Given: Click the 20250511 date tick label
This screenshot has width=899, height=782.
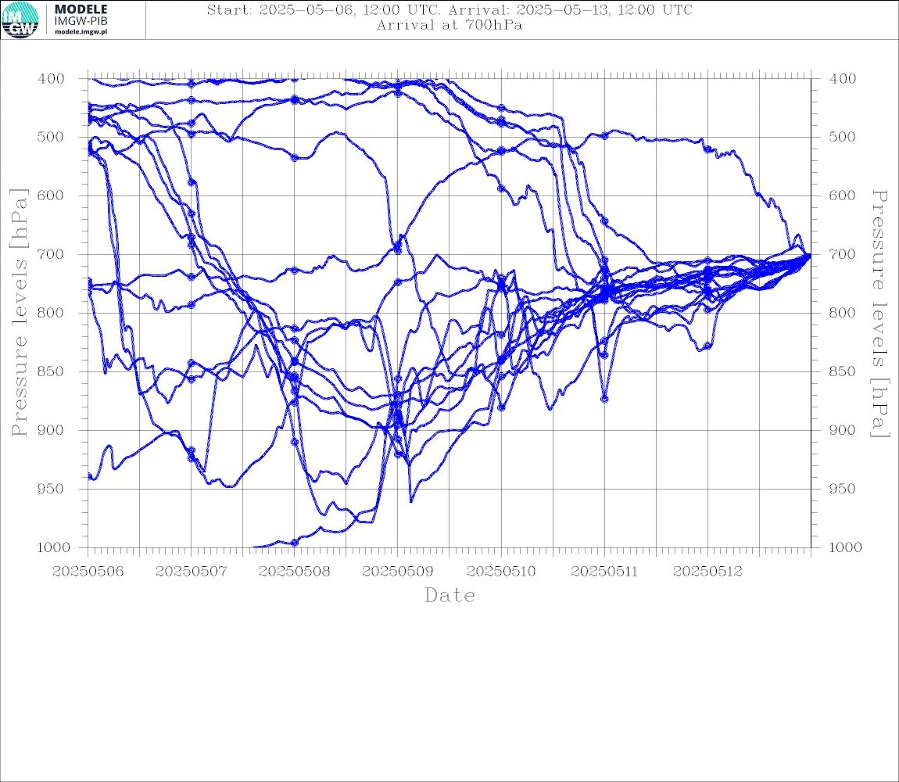Looking at the screenshot, I should (604, 572).
